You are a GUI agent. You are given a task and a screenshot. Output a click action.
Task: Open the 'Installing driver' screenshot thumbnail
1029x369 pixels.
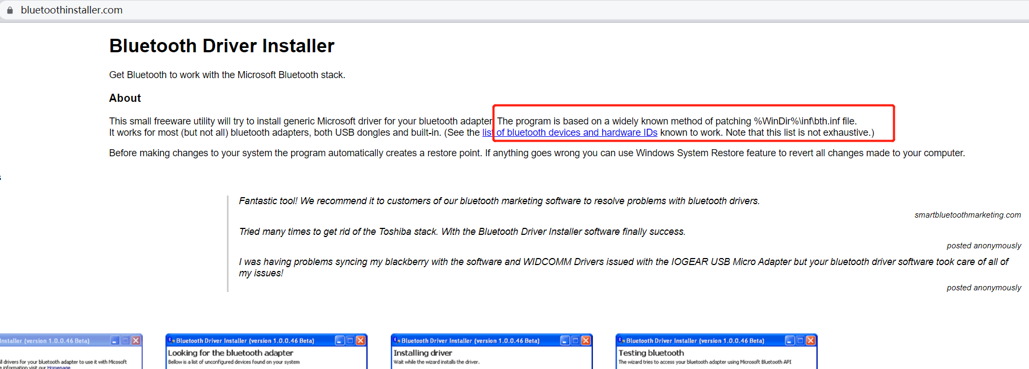coord(492,352)
